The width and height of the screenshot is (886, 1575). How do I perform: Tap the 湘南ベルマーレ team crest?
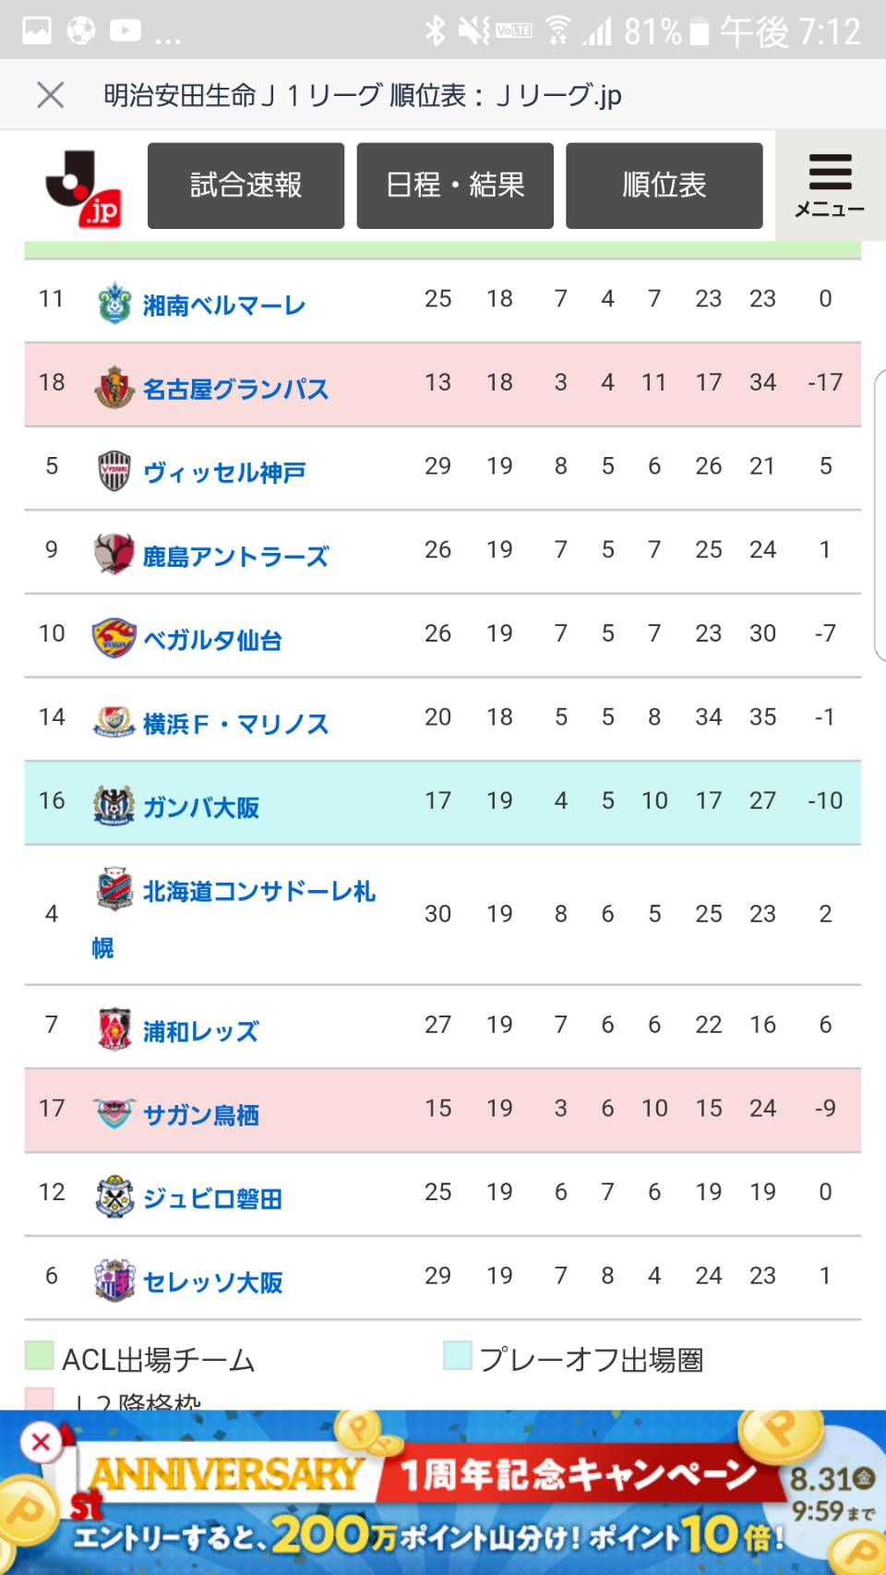tap(114, 303)
